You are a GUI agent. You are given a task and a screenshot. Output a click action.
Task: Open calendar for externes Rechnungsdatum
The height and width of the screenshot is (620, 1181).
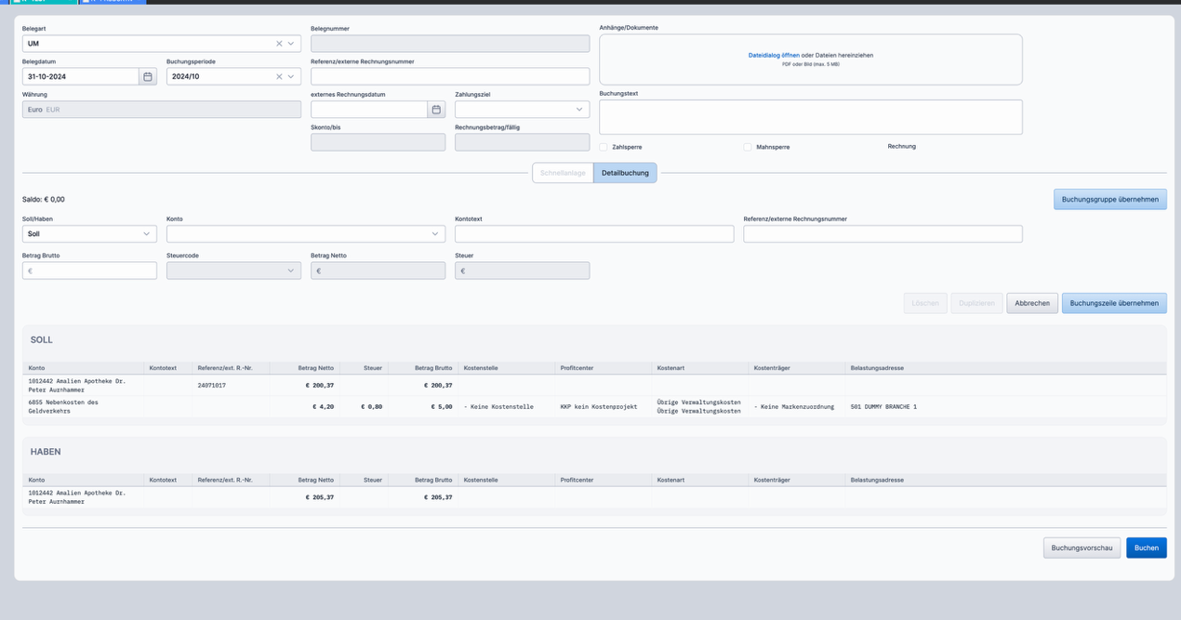pyautogui.click(x=436, y=110)
